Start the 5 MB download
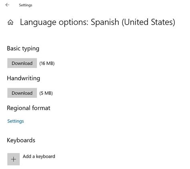190x169 pixels. pyautogui.click(x=22, y=93)
